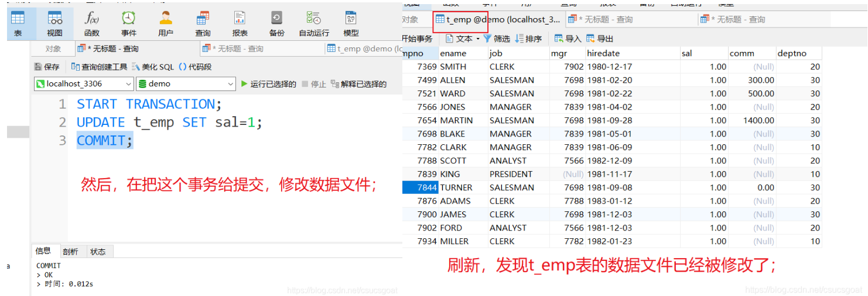868x296 pixels.
Task: Open the 模型 (Model) toolbar icon
Action: click(x=351, y=23)
